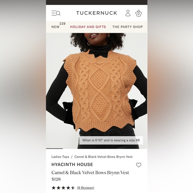Click the 228 new items count badge
The height and width of the screenshot is (193, 193).
[x=63, y=24]
